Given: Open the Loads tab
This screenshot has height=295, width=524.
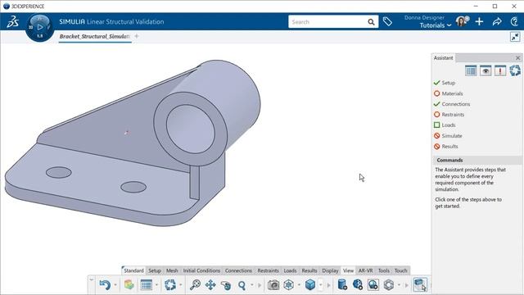Looking at the screenshot, I should click(290, 270).
